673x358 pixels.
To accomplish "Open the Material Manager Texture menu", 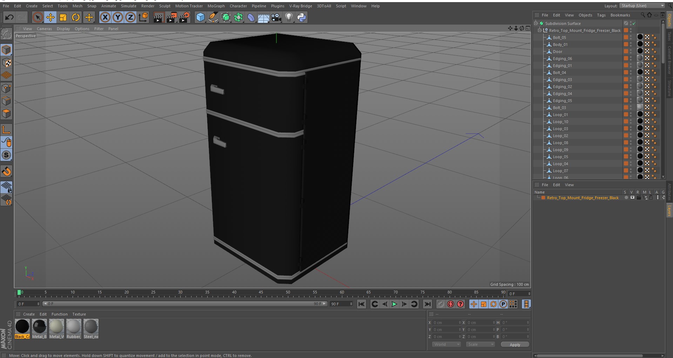I will click(x=79, y=314).
